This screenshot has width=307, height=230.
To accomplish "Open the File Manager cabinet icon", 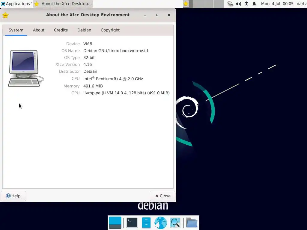I will click(146, 223).
